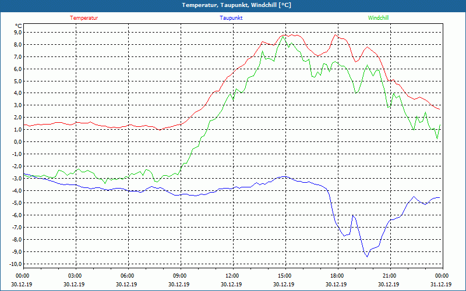Click the -4,0 y-axis label
This screenshot has height=291, width=466.
tap(17, 191)
